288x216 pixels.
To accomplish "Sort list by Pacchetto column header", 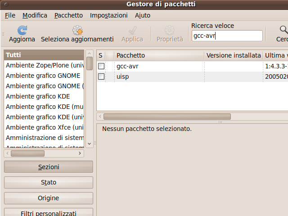I will pos(157,55).
